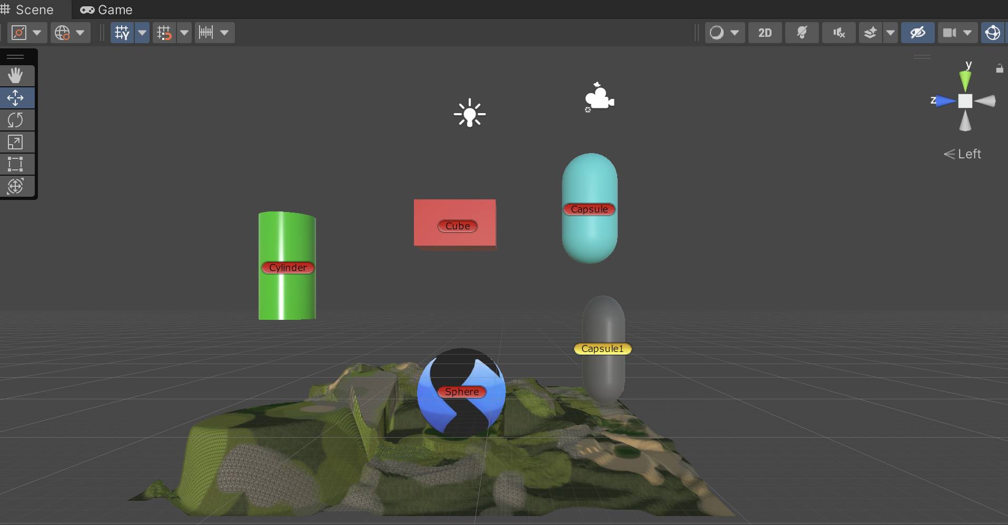Toggle 2D view mode
The image size is (1008, 525).
pos(764,32)
